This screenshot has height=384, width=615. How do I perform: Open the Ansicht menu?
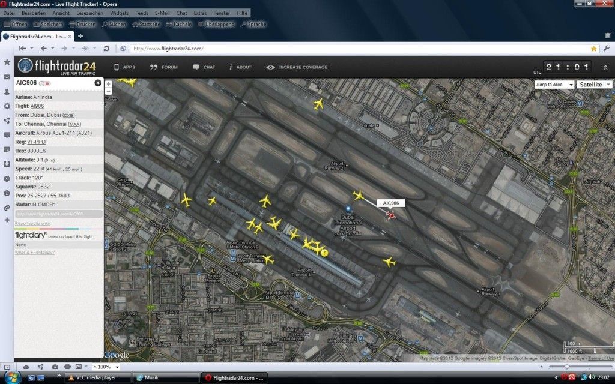pos(61,13)
